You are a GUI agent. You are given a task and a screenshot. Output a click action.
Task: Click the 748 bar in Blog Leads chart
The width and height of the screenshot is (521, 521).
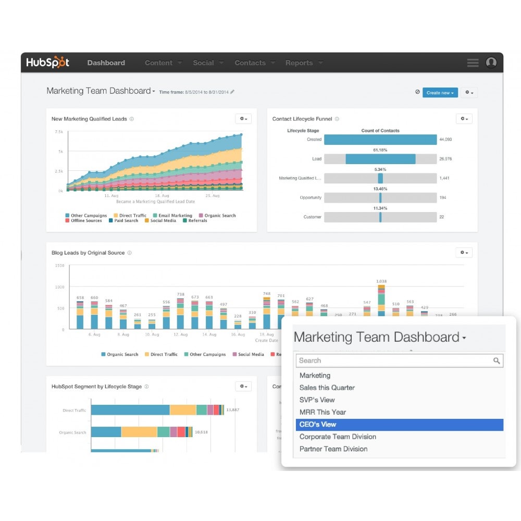(266, 313)
